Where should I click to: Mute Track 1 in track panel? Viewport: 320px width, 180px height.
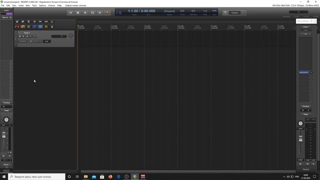(x=20, y=36)
